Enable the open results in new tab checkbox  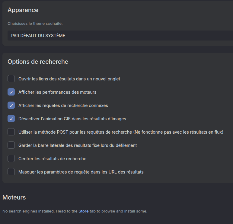pos(11,79)
